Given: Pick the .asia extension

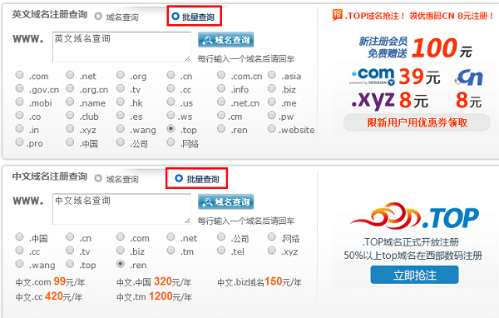Looking at the screenshot, I should tap(271, 75).
